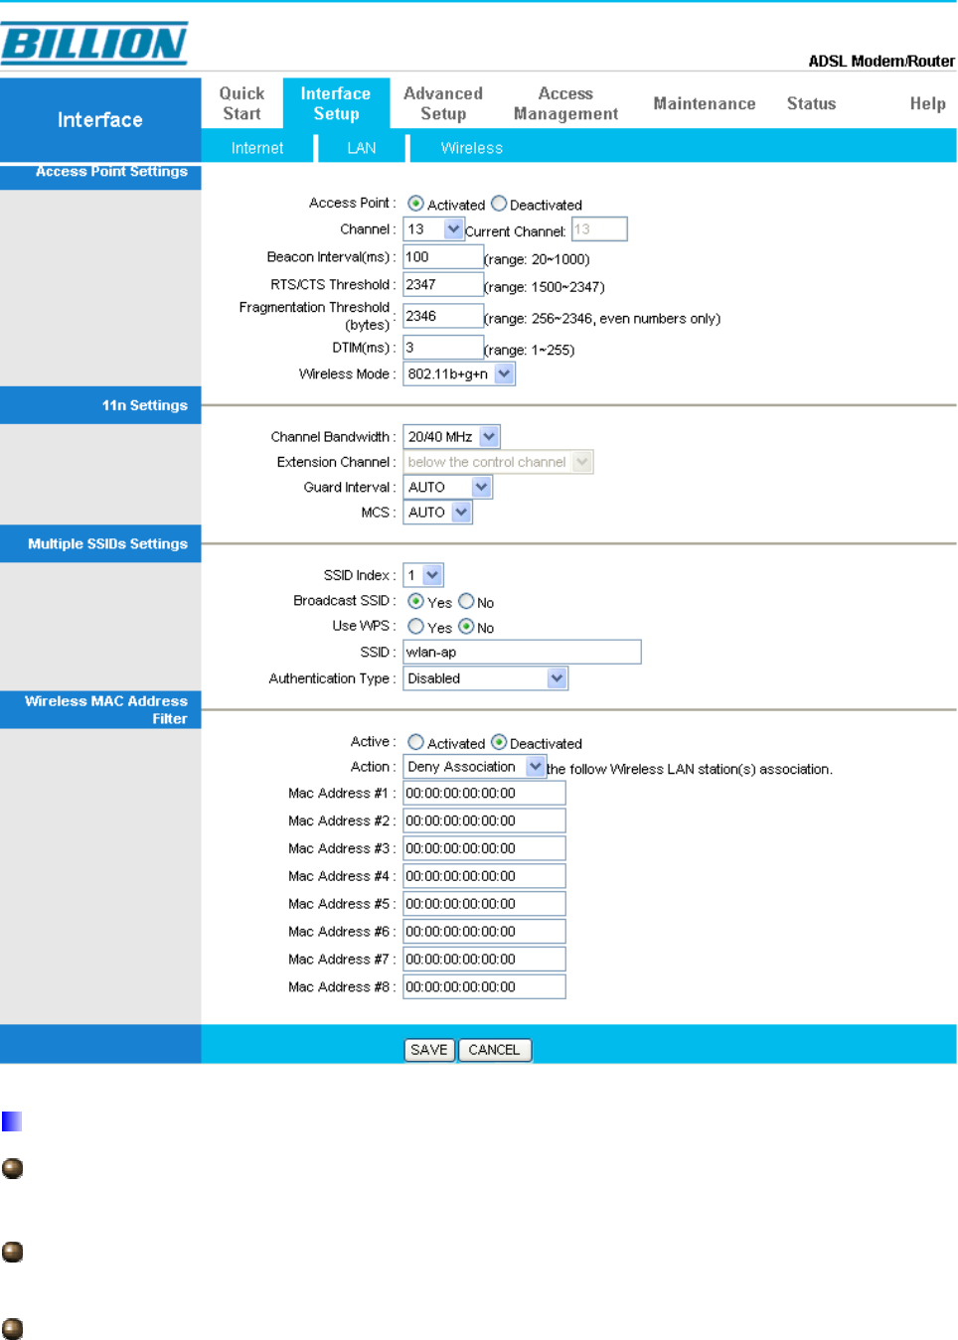Click the Multiple SSIDs Settings heading
The image size is (958, 1340).
(107, 544)
